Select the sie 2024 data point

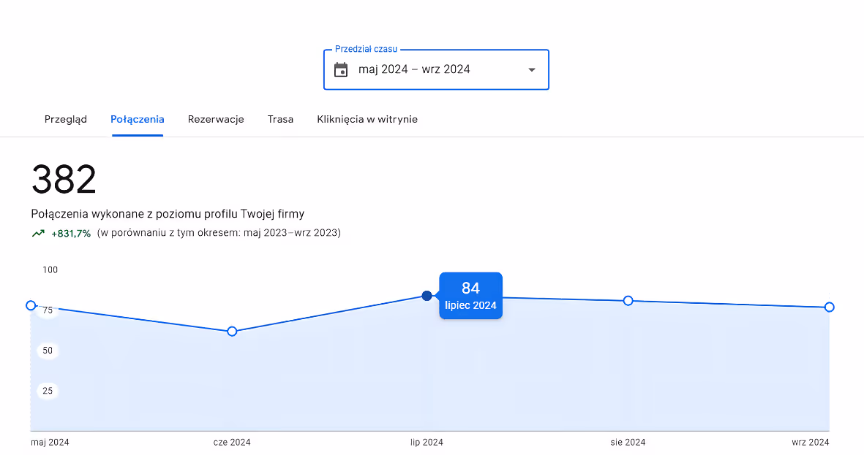click(628, 300)
